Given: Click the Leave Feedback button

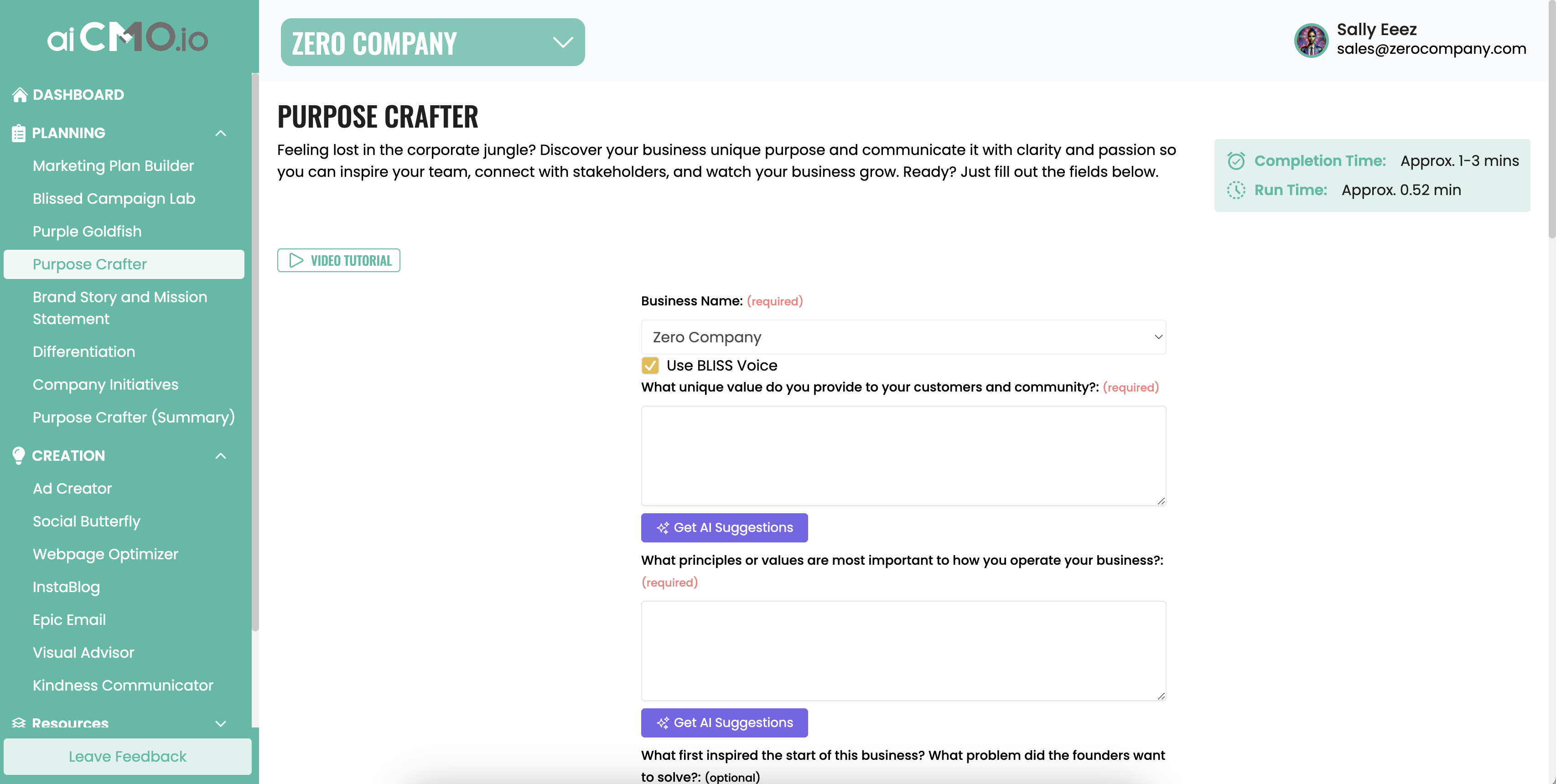Looking at the screenshot, I should pyautogui.click(x=127, y=756).
